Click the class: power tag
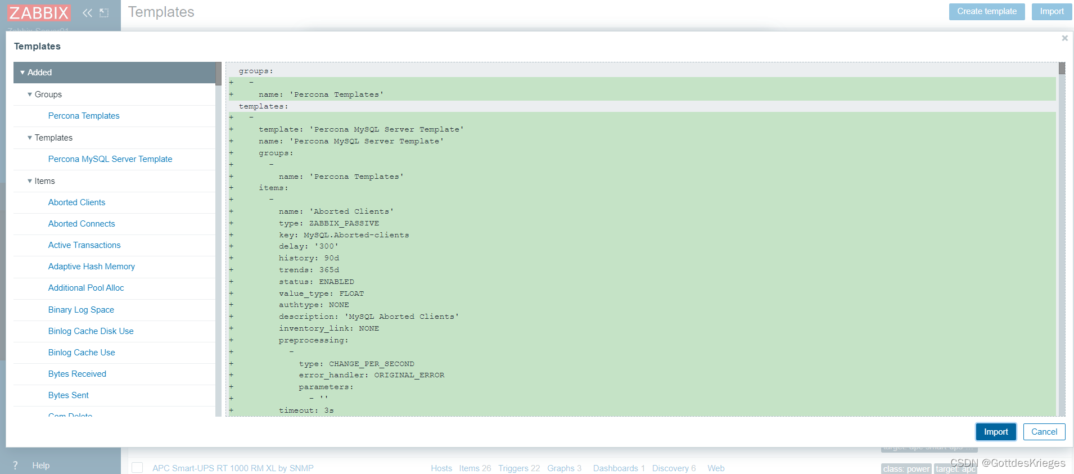The height and width of the screenshot is (474, 1074). [906, 469]
